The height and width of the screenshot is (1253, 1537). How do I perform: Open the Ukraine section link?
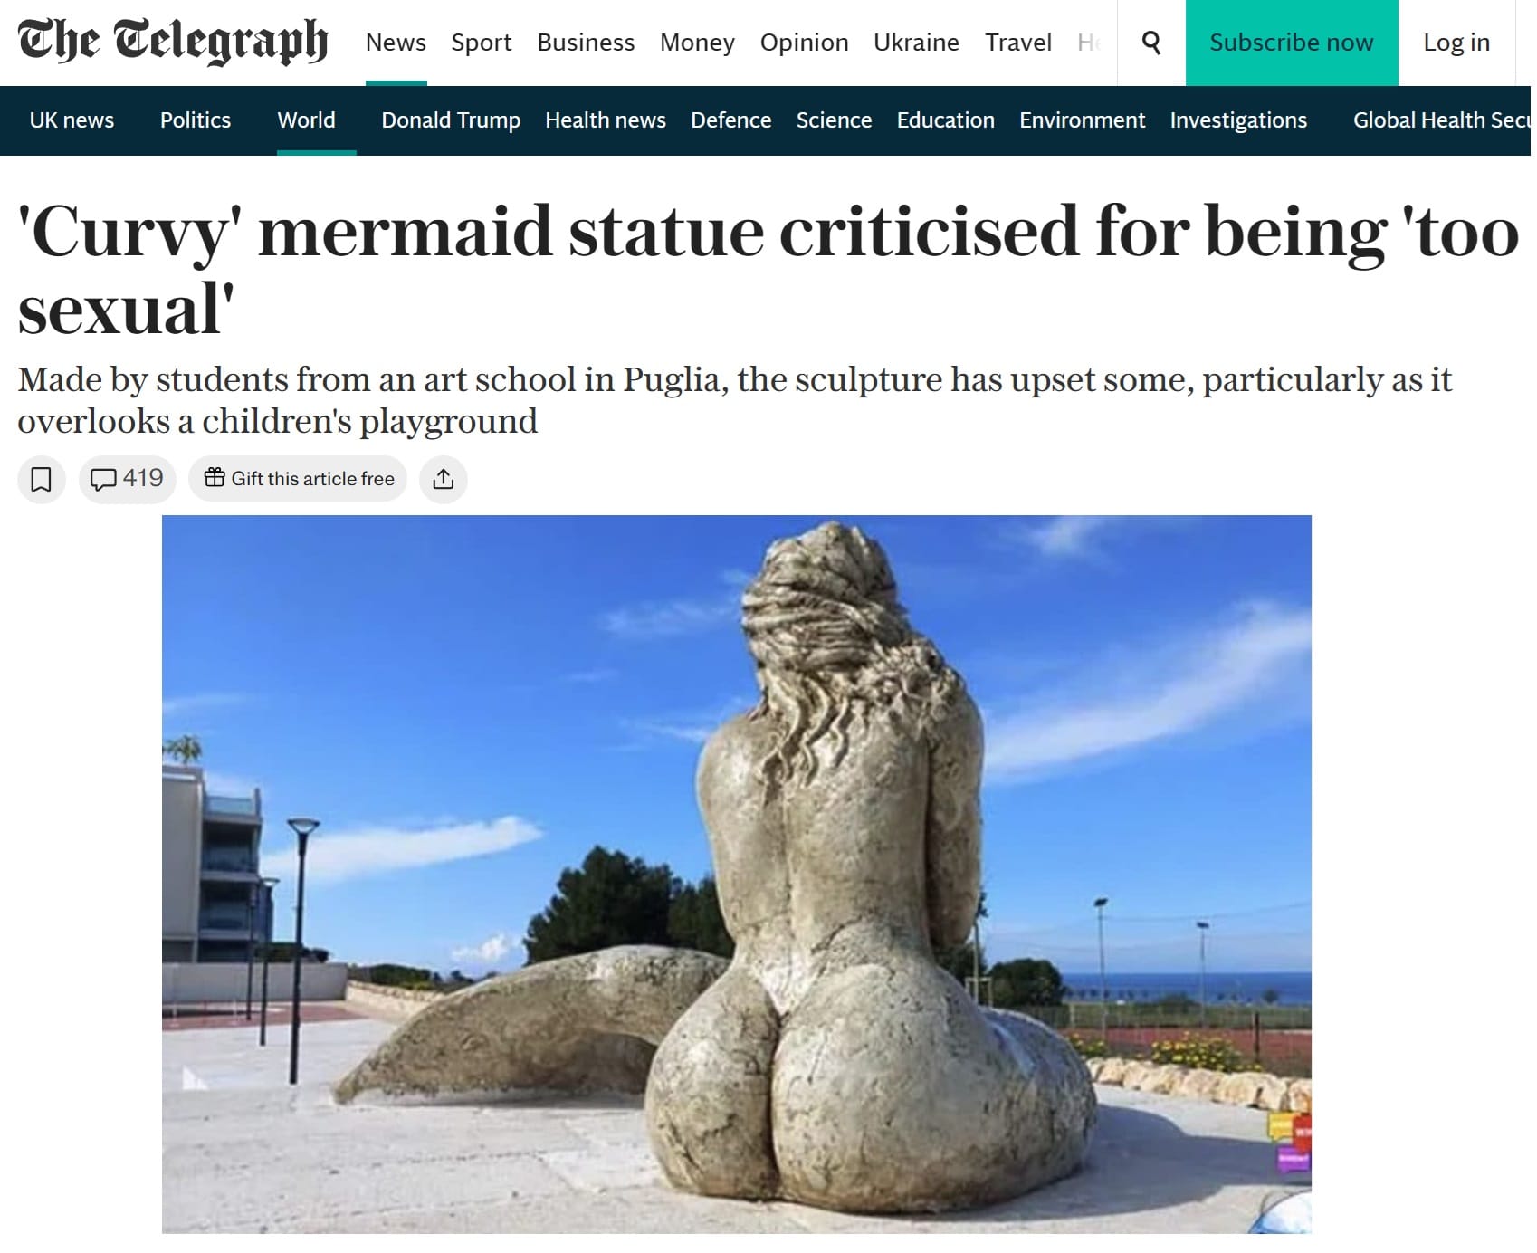[x=916, y=43]
